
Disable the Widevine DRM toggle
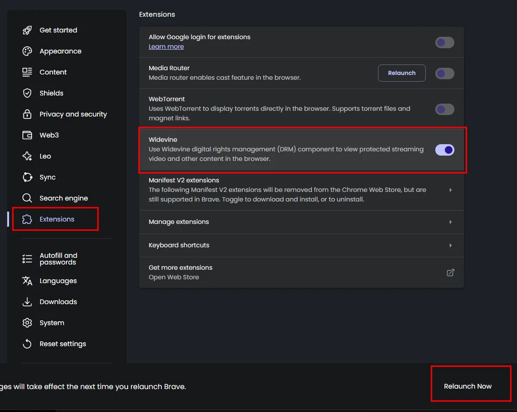coord(444,150)
